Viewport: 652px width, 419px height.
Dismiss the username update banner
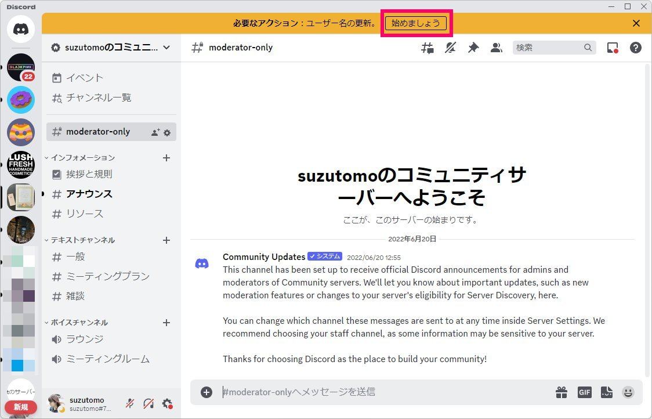click(636, 23)
